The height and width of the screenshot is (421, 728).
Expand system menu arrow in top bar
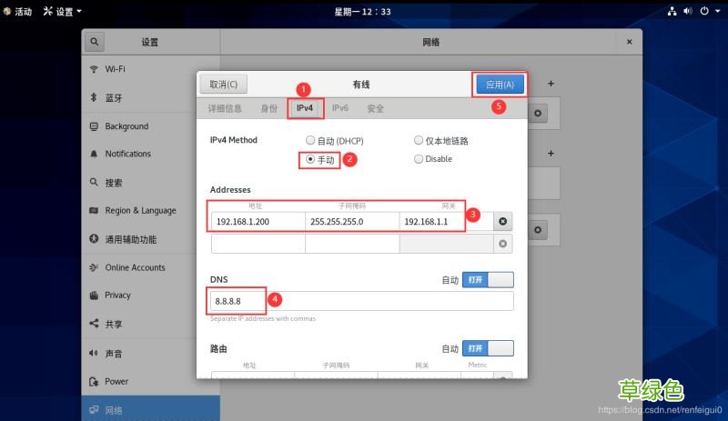718,11
